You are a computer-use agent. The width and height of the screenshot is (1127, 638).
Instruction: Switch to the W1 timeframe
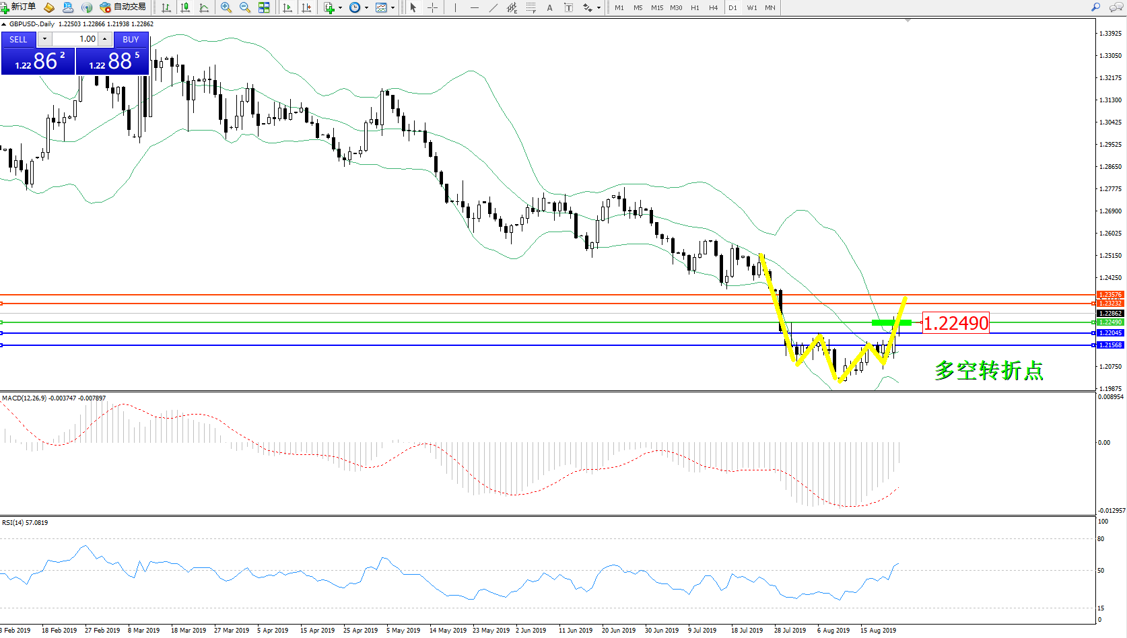751,8
